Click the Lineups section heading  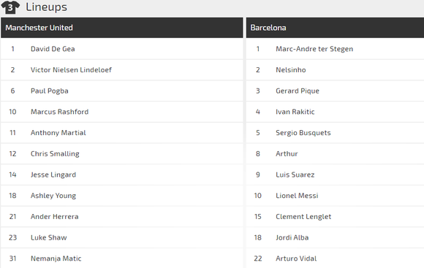46,7
